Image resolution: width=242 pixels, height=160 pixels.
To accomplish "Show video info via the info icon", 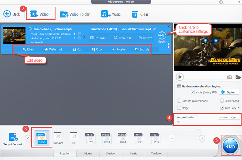I will [x=30, y=29].
